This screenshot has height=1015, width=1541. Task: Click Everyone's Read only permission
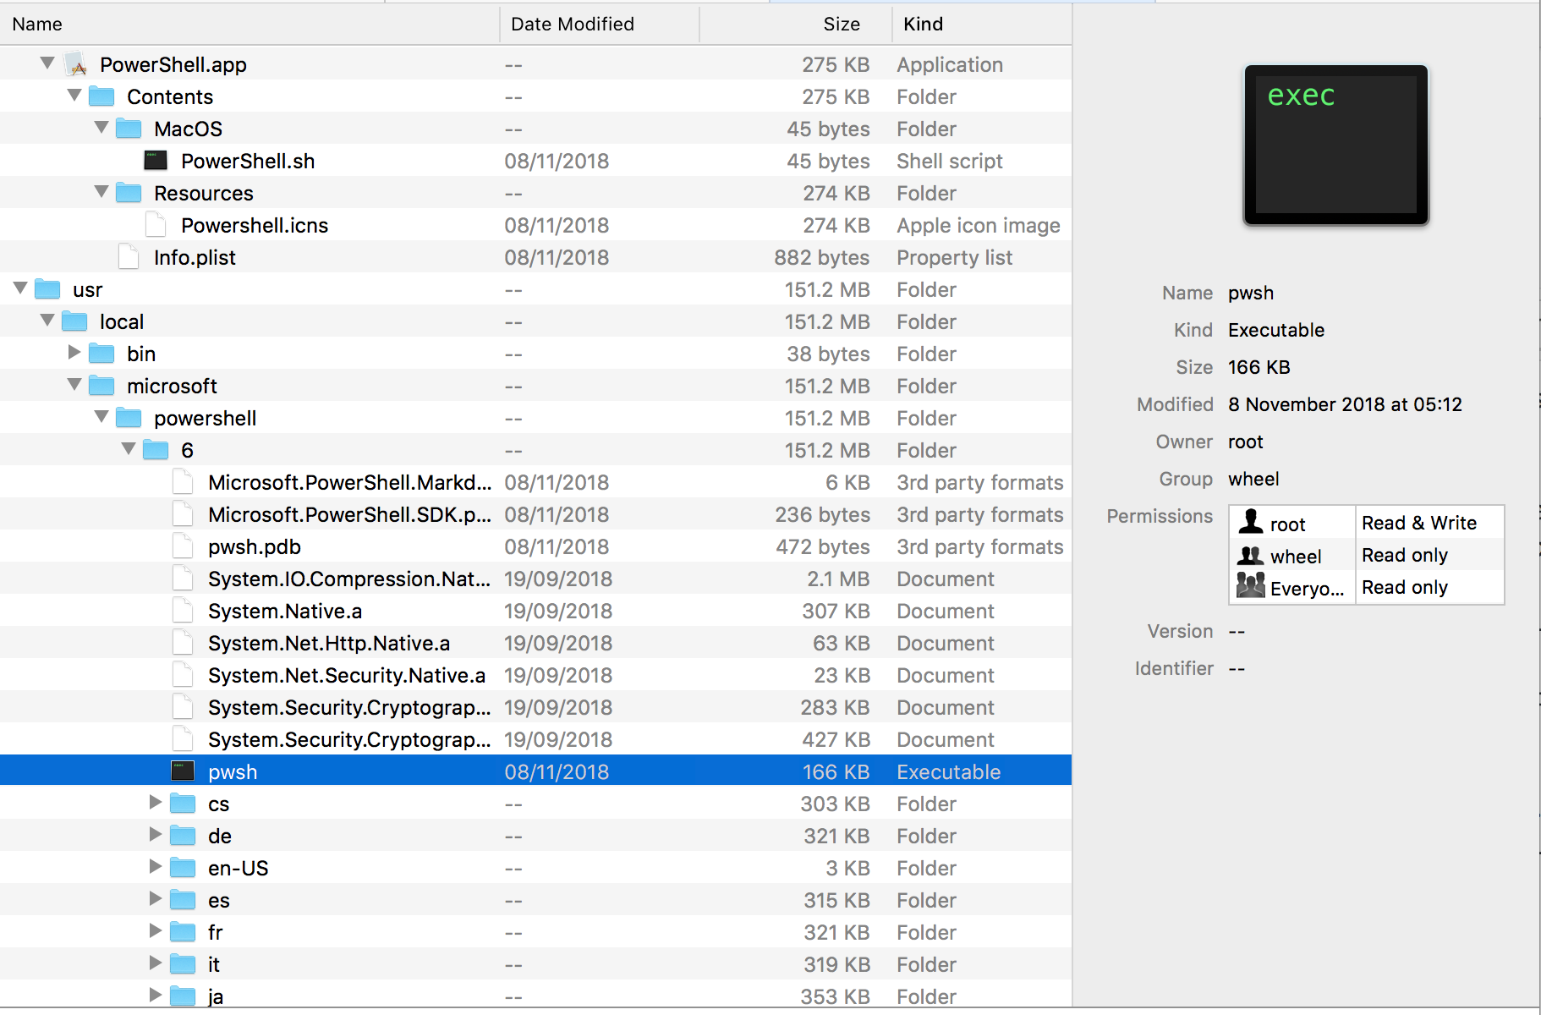[1405, 587]
